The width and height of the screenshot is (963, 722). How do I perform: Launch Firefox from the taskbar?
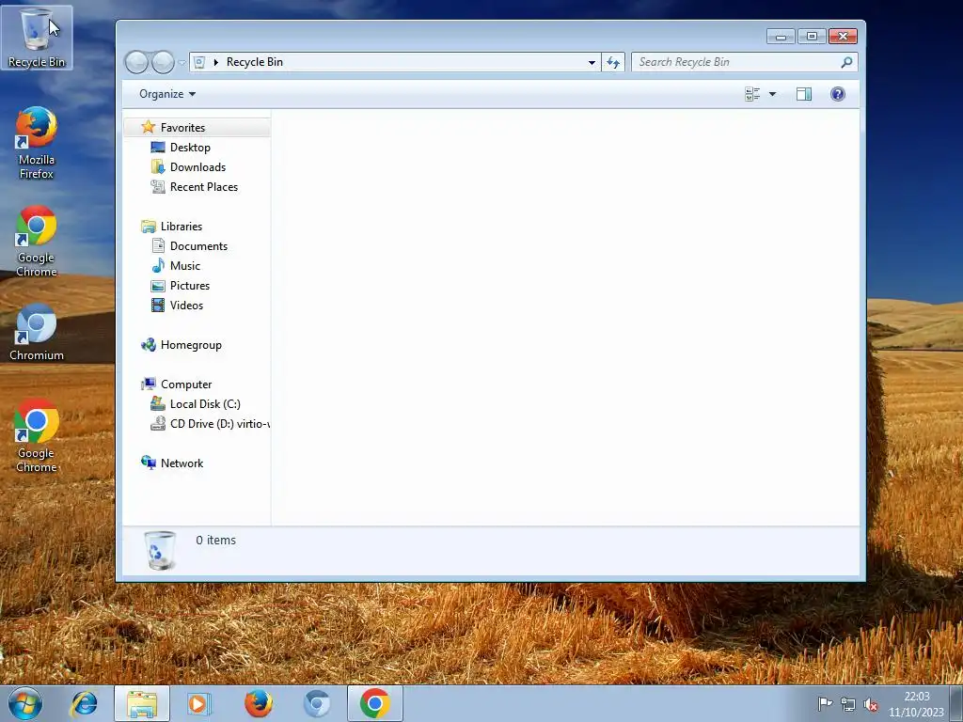259,703
